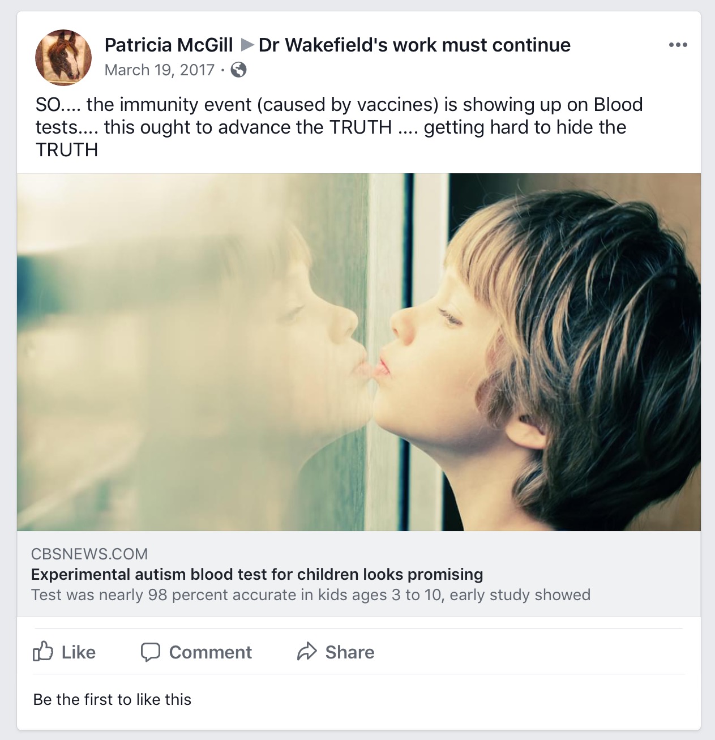Image resolution: width=715 pixels, height=740 pixels.
Task: Click the curved arrow Share icon
Action: (x=307, y=652)
